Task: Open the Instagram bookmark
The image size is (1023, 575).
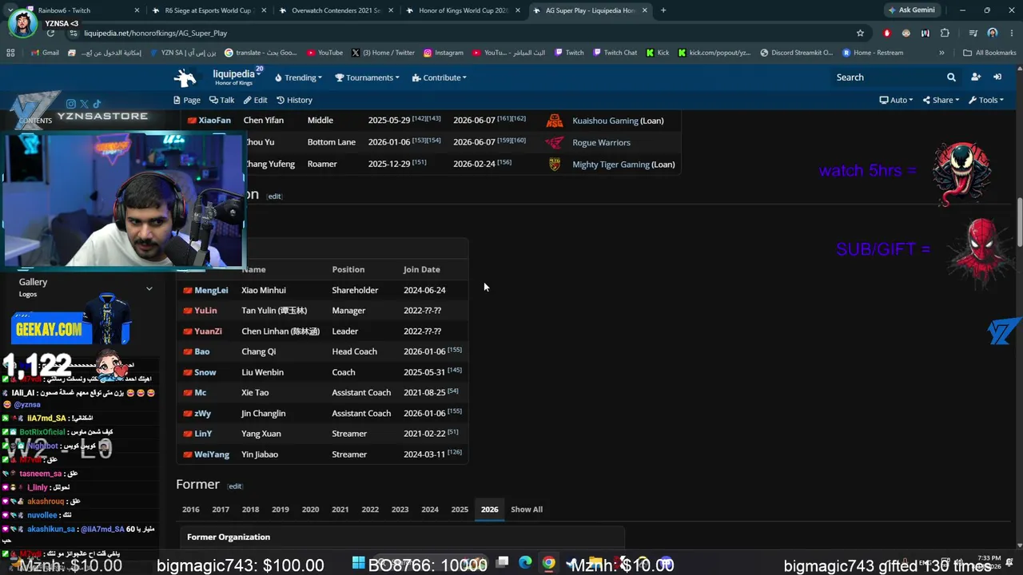Action: pos(444,53)
